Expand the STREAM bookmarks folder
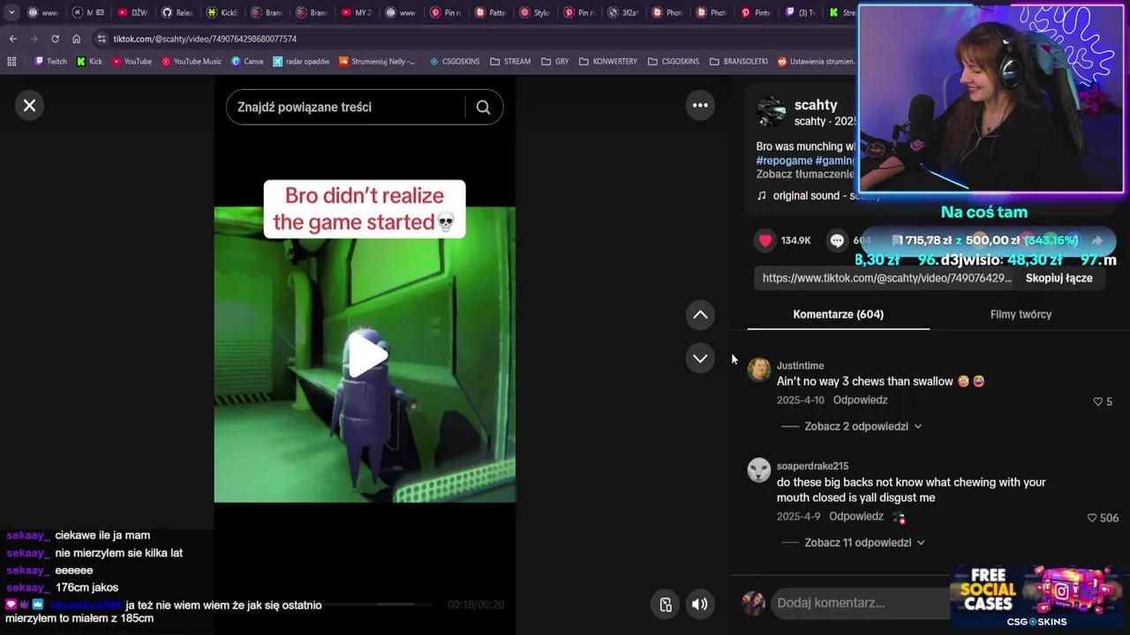 pos(510,62)
